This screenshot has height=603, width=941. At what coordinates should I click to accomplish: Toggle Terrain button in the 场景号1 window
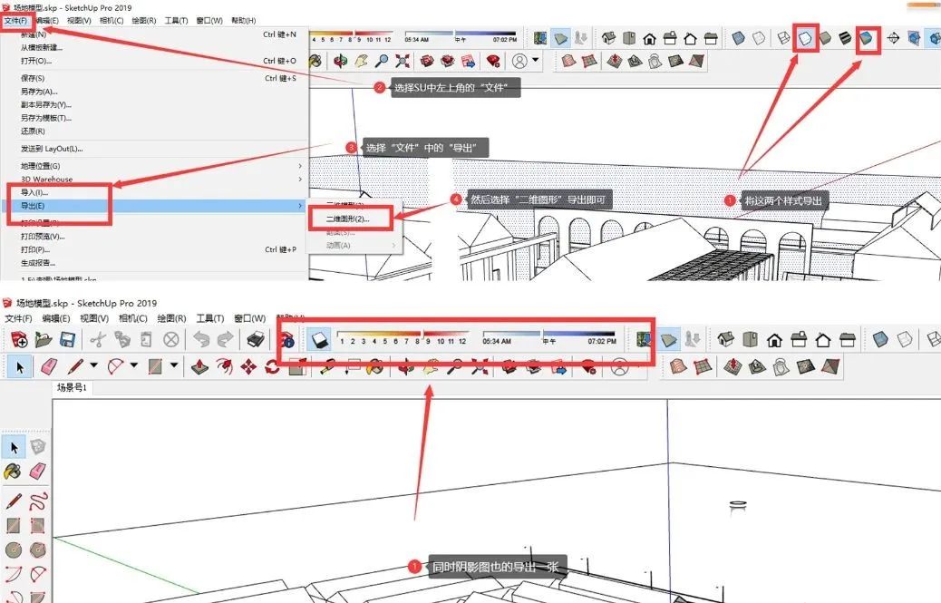point(668,340)
